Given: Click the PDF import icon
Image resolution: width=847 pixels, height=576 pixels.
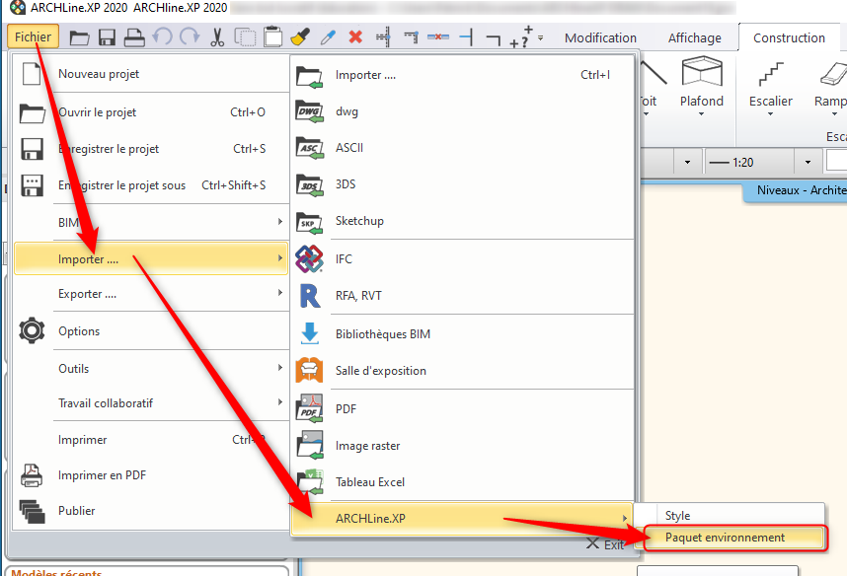Looking at the screenshot, I should tap(310, 408).
